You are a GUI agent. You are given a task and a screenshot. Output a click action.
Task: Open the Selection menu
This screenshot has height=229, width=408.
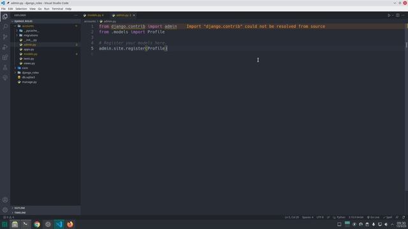[21, 9]
